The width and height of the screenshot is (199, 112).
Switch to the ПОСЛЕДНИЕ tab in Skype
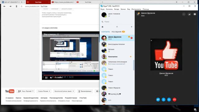click(117, 32)
